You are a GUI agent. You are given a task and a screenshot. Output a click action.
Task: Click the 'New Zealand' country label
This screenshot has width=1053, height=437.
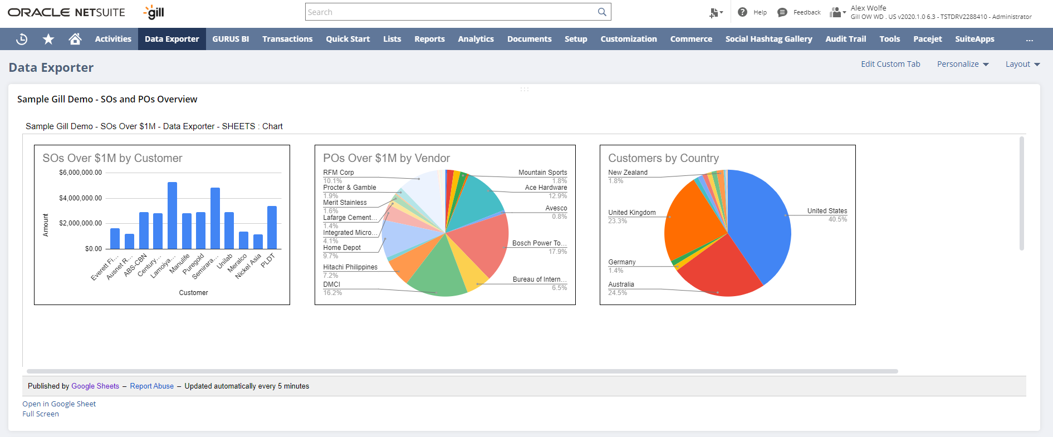[628, 173]
